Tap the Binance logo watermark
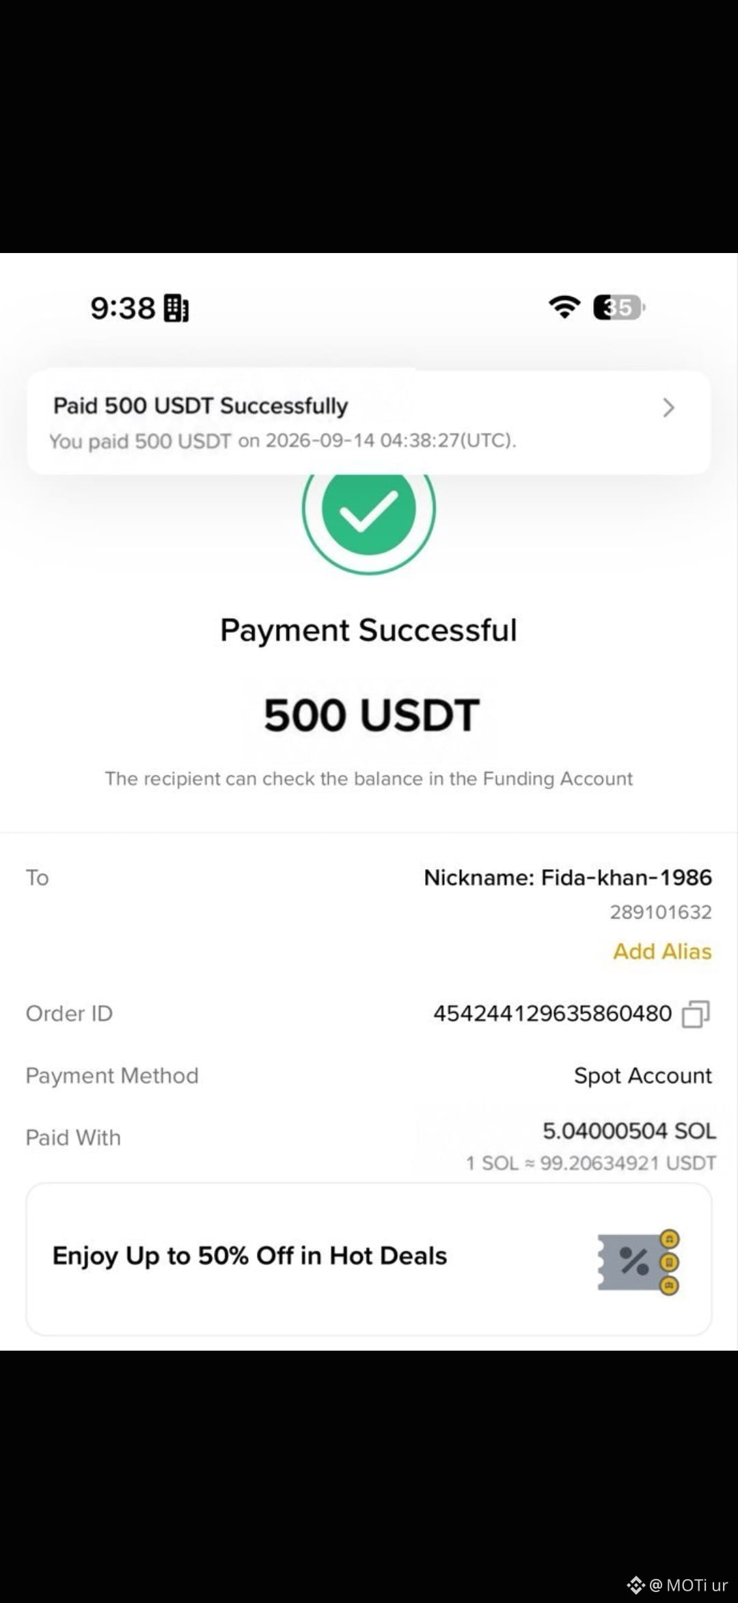The image size is (738, 1603). 635,1584
